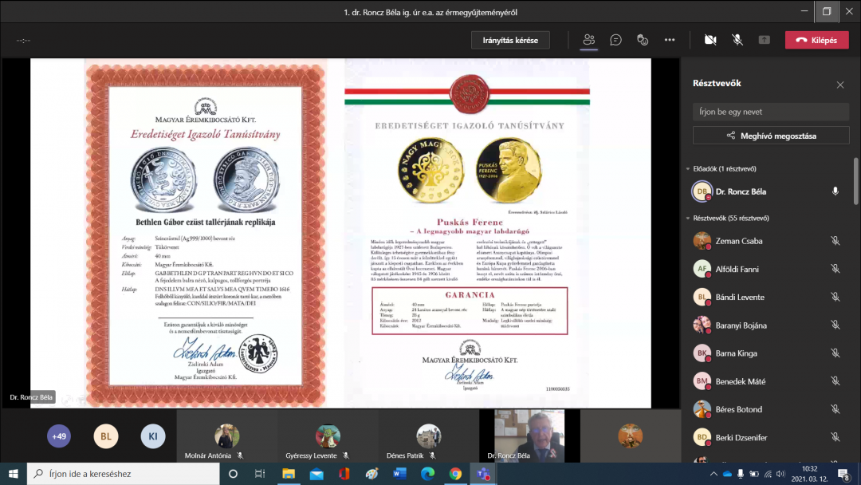
Task: Open Task View in taskbar
Action: point(260,474)
